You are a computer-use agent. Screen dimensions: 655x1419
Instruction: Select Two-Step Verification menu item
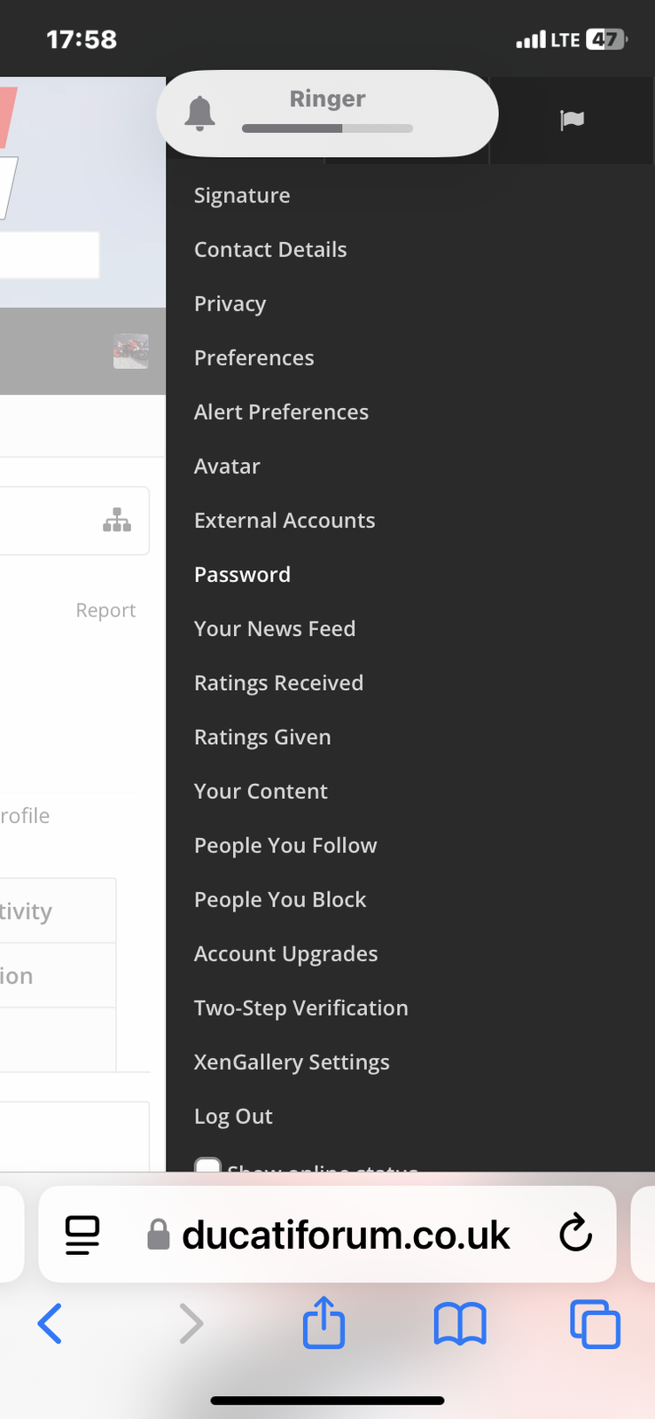pyautogui.click(x=301, y=1008)
